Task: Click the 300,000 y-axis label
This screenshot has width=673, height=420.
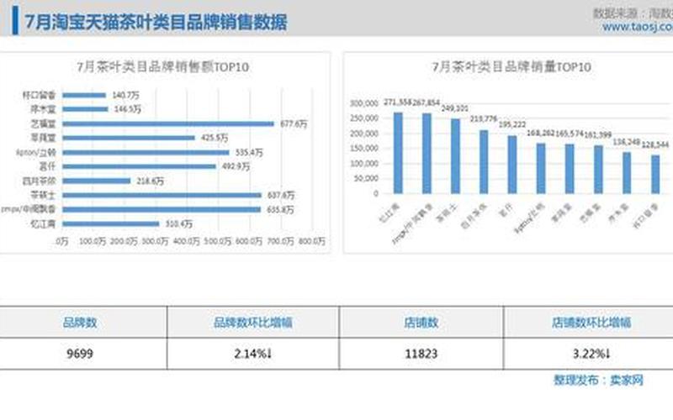Action: coord(364,103)
